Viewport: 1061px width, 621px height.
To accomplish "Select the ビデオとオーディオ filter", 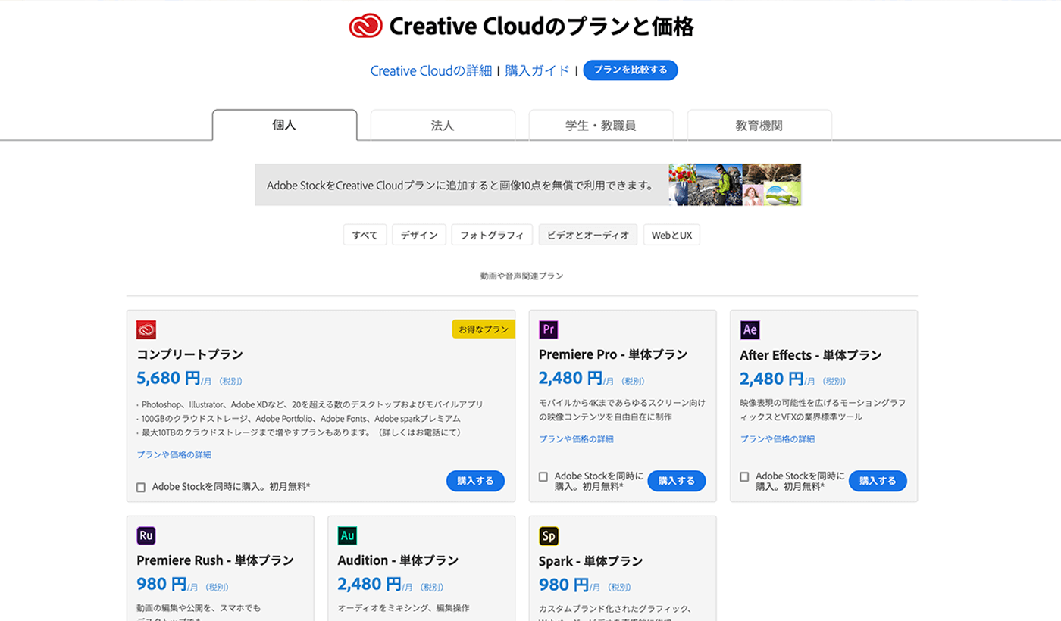I will (x=588, y=235).
